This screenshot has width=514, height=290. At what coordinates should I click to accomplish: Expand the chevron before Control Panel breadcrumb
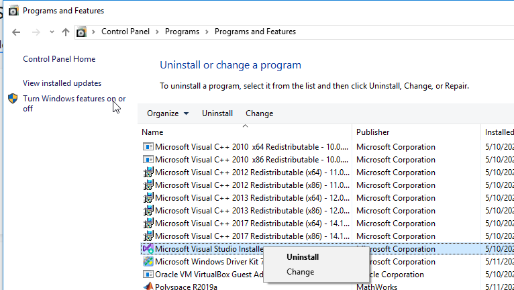pos(93,32)
